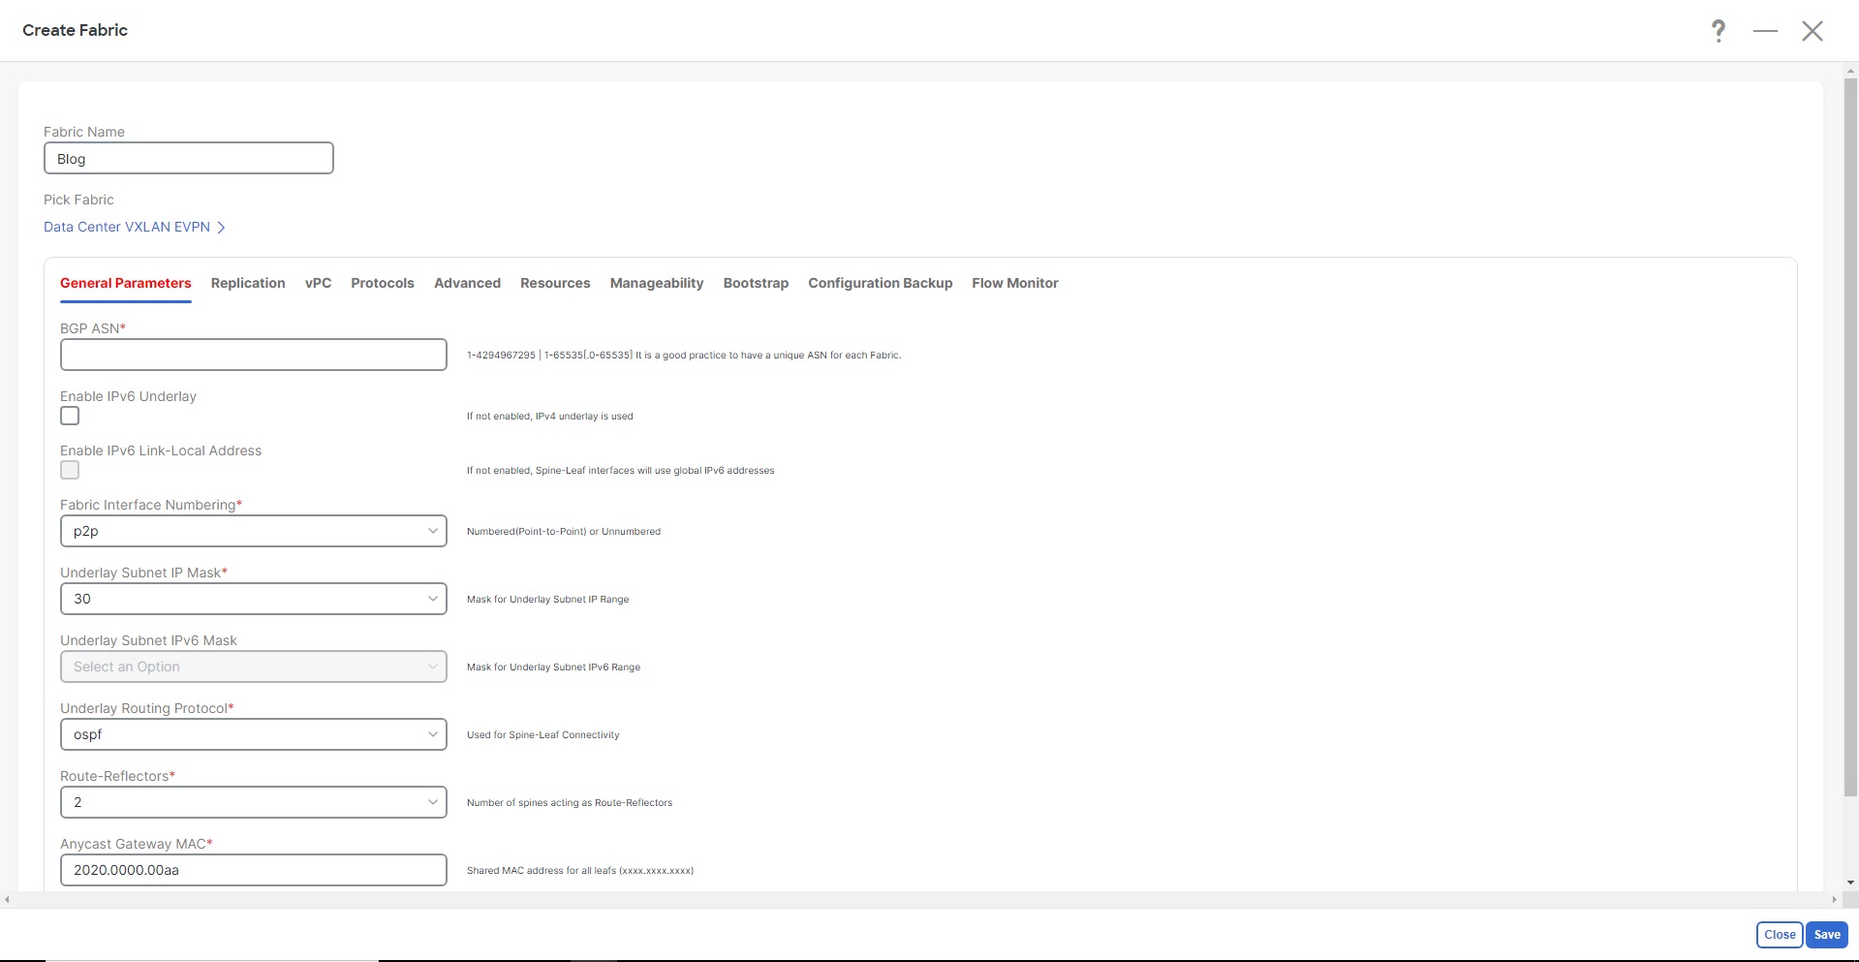Click the BGP ASN unique ASN hint text
The height and width of the screenshot is (962, 1859).
pyautogui.click(x=684, y=356)
